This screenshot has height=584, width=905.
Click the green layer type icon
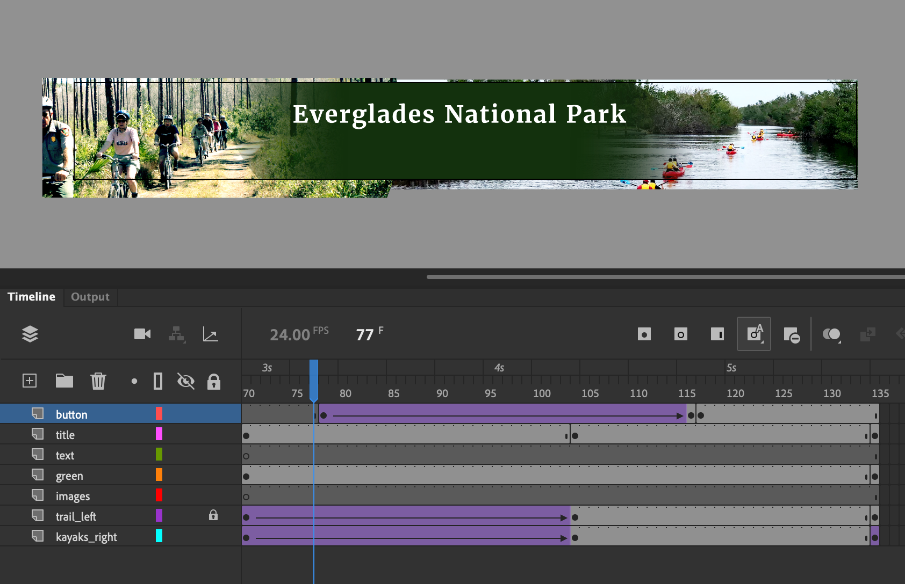point(38,474)
